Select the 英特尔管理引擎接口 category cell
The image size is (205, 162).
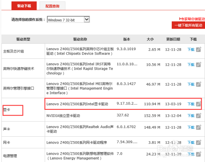coord(23,88)
